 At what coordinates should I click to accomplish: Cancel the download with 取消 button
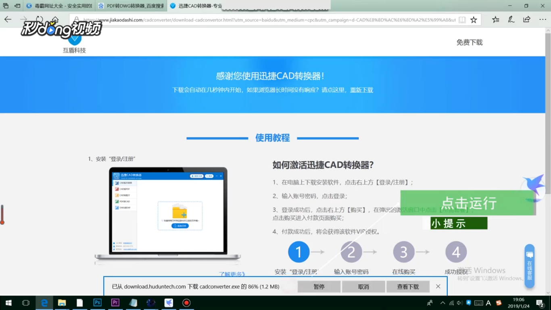tap(363, 287)
